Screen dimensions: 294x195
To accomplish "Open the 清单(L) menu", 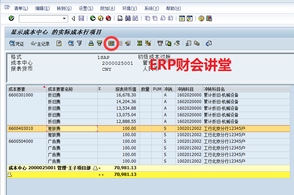I will [21, 8].
